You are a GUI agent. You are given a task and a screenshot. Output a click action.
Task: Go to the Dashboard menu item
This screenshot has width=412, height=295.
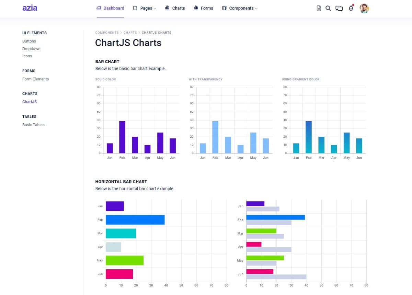pos(114,8)
